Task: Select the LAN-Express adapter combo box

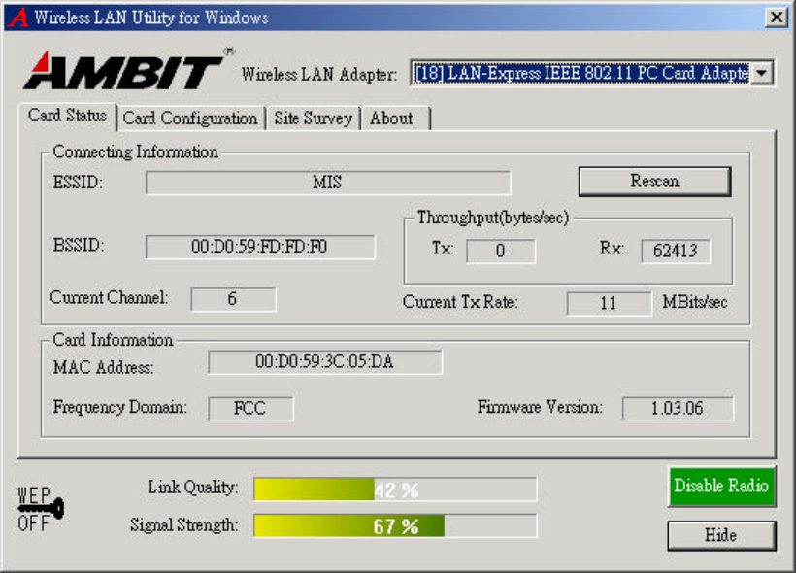Action: tap(591, 73)
